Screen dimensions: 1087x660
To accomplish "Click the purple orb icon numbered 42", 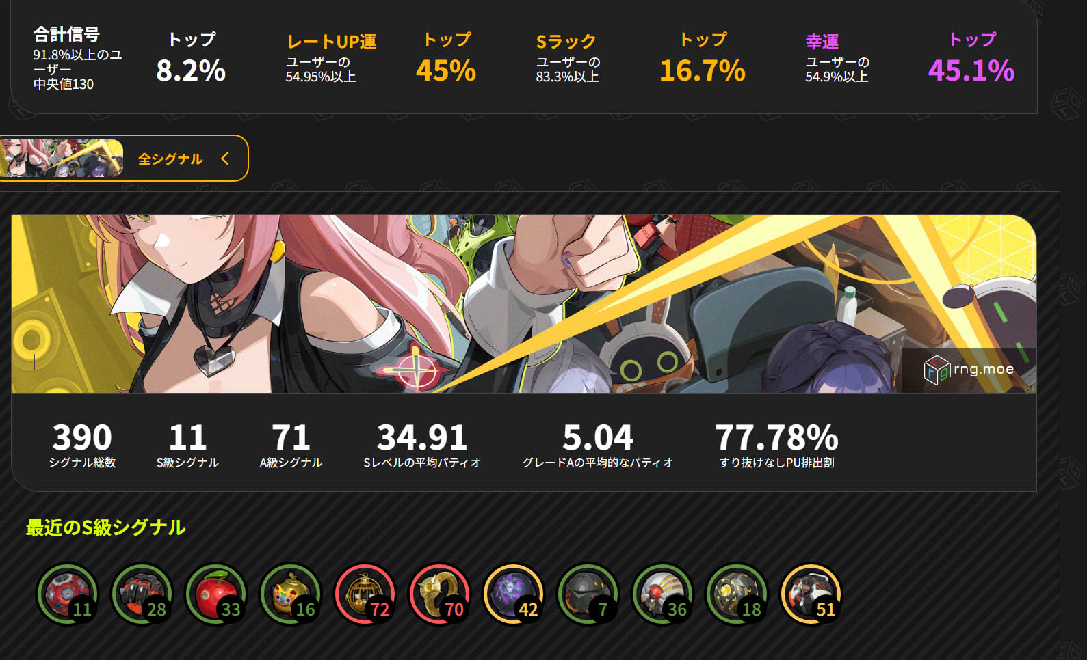I will [514, 594].
